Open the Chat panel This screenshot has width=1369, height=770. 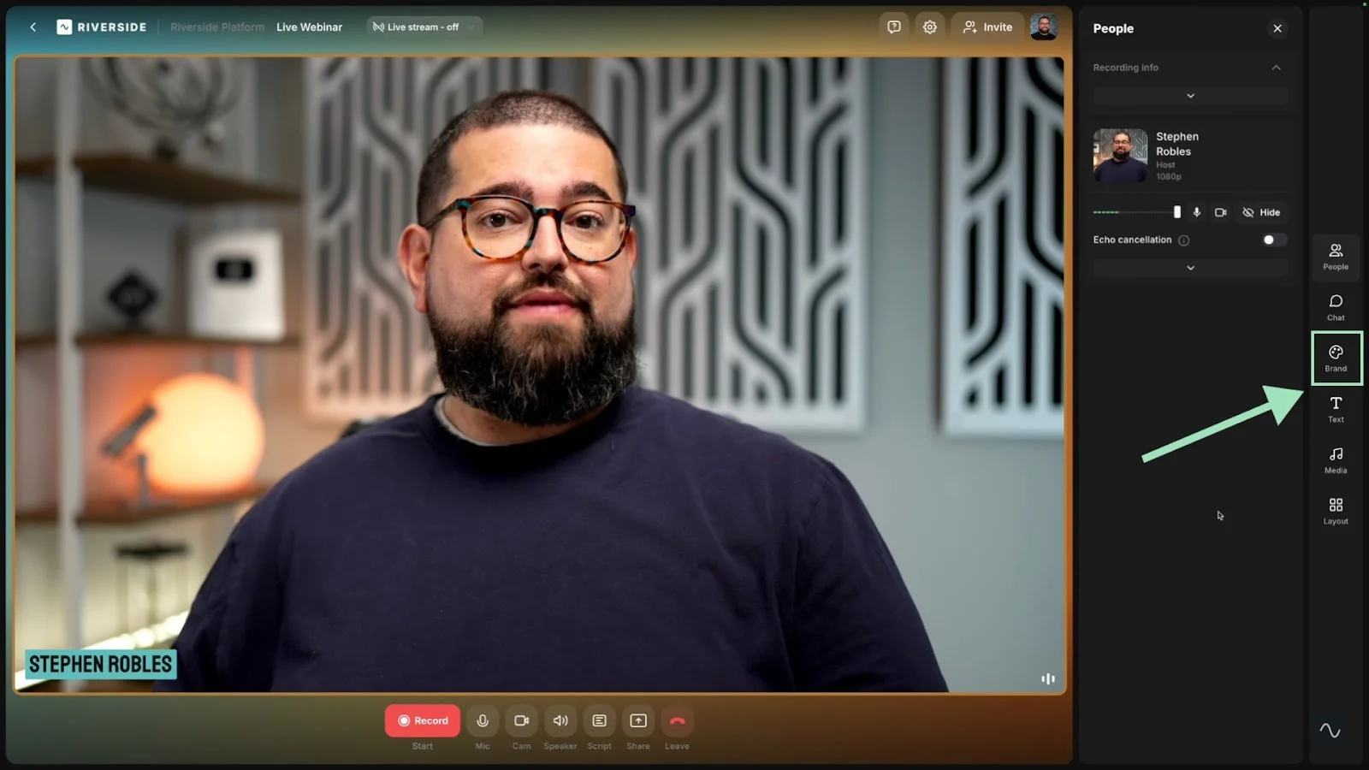pos(1335,307)
